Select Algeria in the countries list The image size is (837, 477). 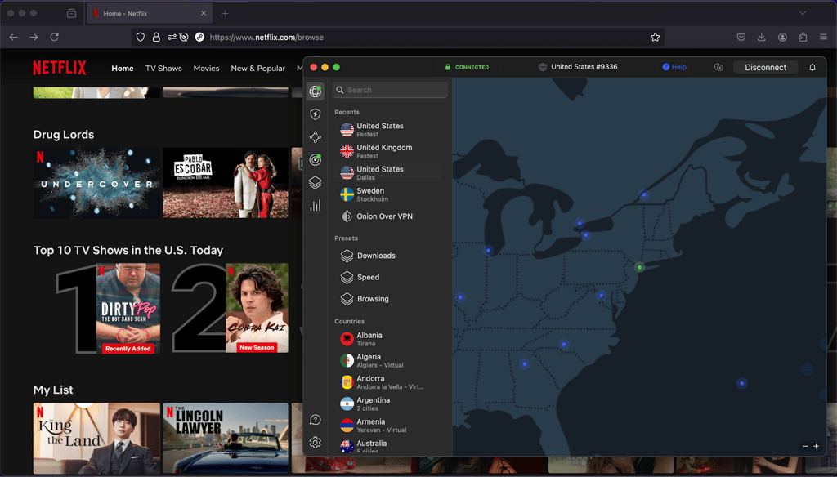pyautogui.click(x=387, y=361)
